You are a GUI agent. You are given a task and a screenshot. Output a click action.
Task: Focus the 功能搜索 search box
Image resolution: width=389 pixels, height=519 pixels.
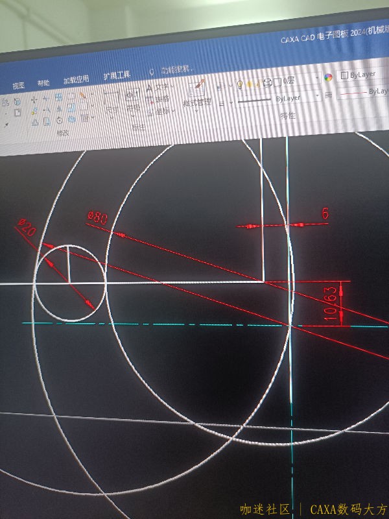click(x=177, y=69)
